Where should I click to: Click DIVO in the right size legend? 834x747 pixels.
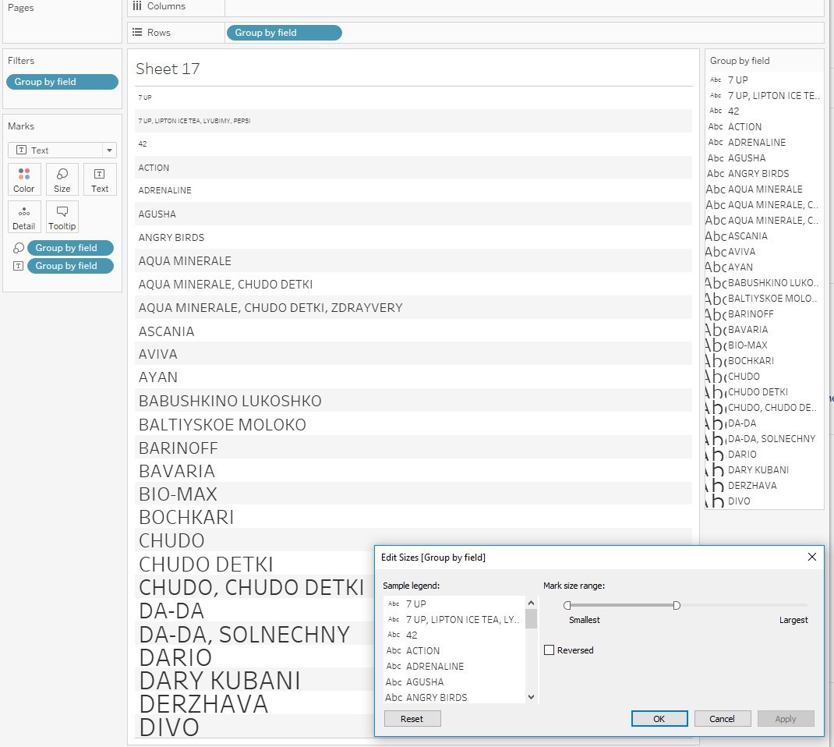(x=739, y=501)
